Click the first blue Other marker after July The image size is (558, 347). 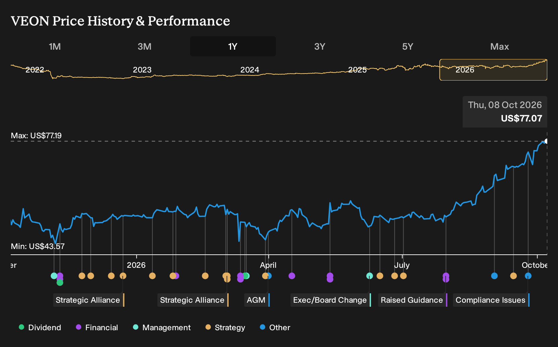coord(494,276)
